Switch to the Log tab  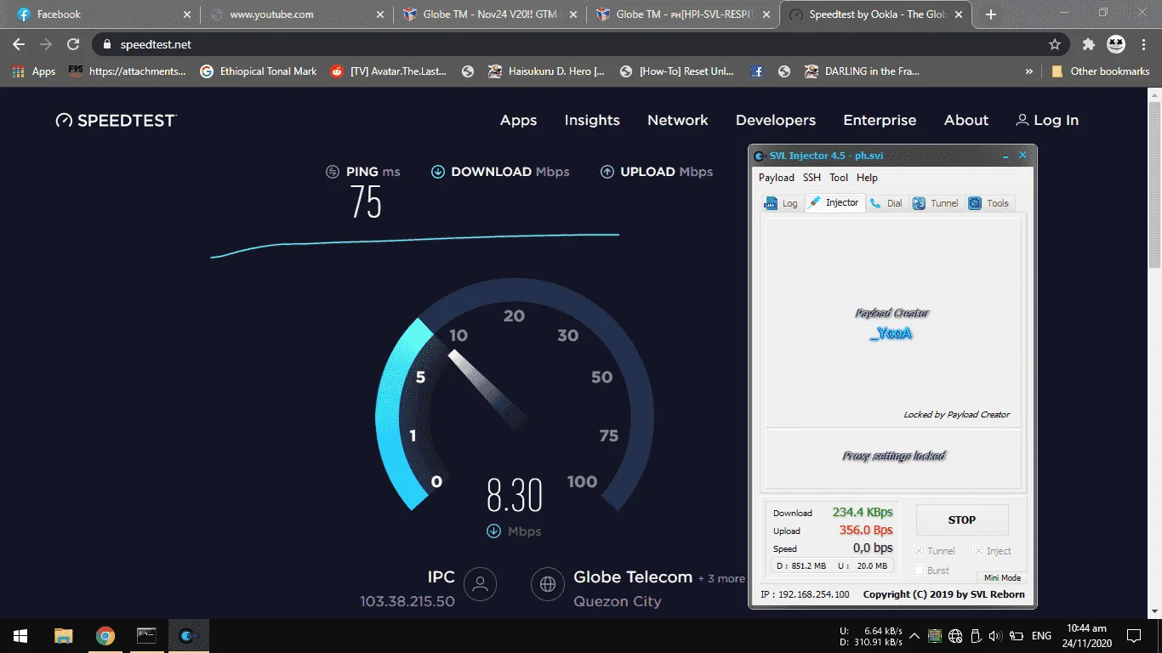[782, 203]
